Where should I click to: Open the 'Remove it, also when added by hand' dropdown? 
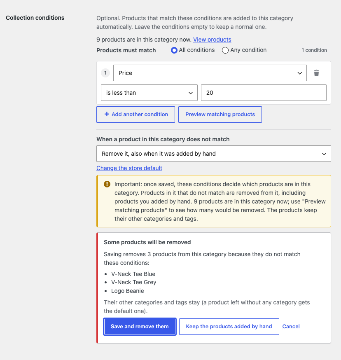click(x=214, y=154)
